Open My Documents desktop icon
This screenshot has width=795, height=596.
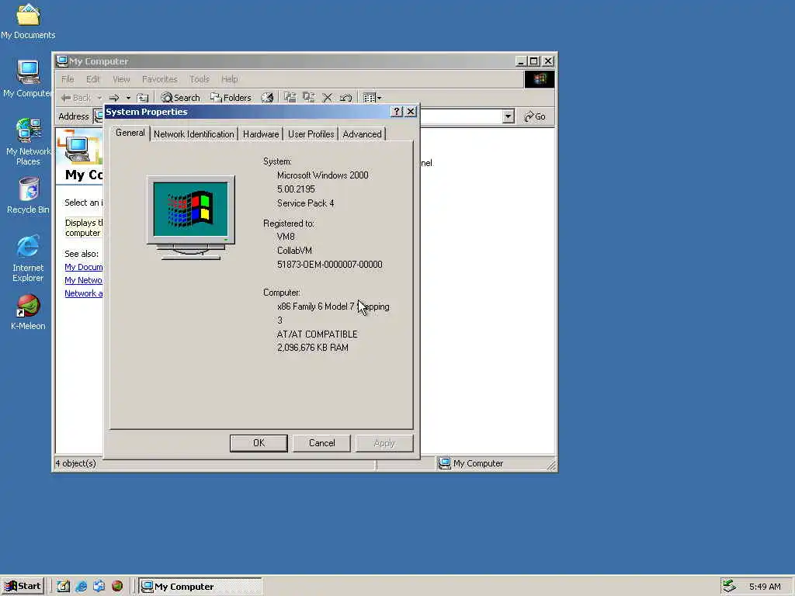click(x=28, y=22)
